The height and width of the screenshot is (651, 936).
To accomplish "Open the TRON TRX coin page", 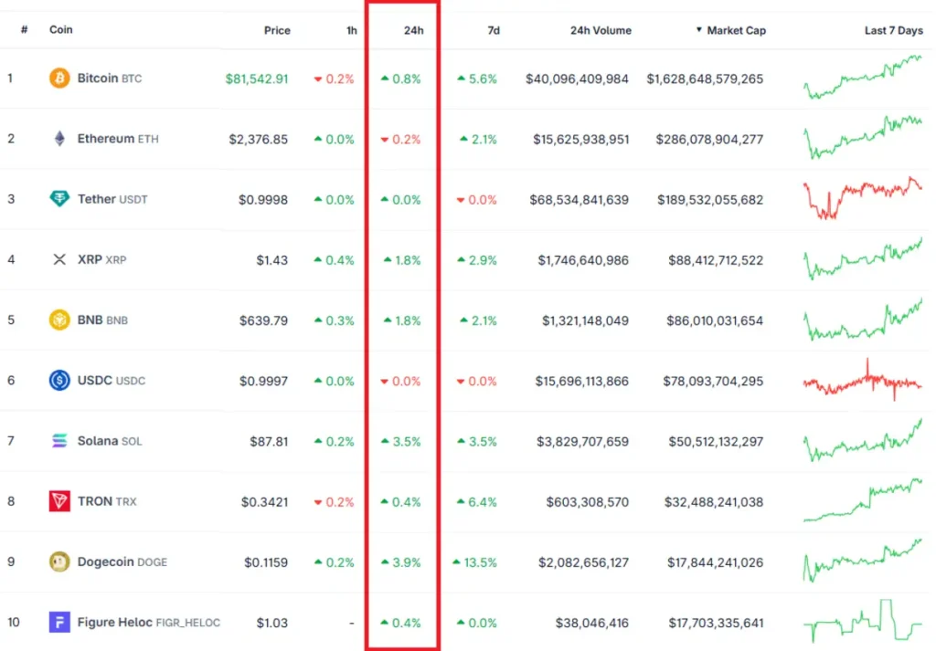I will [107, 501].
